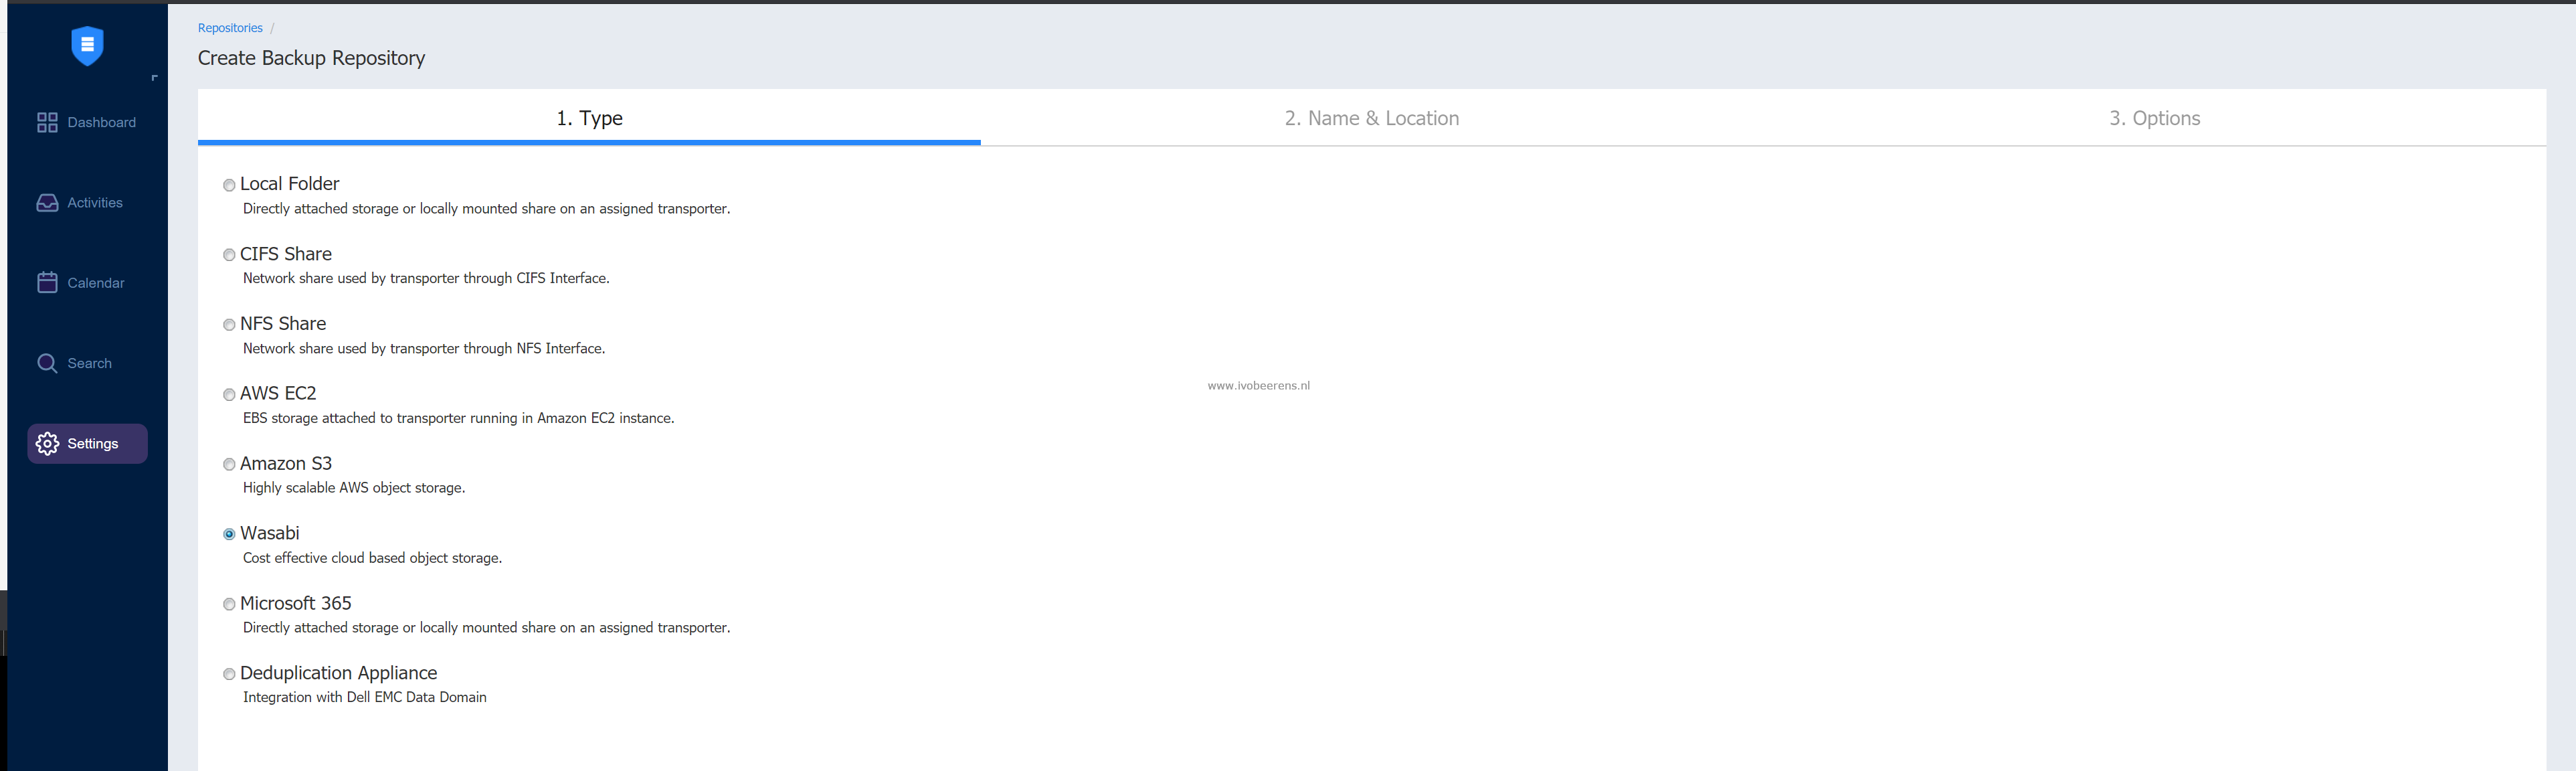Go to the 3. Options step
This screenshot has height=771, width=2576.
(2154, 118)
